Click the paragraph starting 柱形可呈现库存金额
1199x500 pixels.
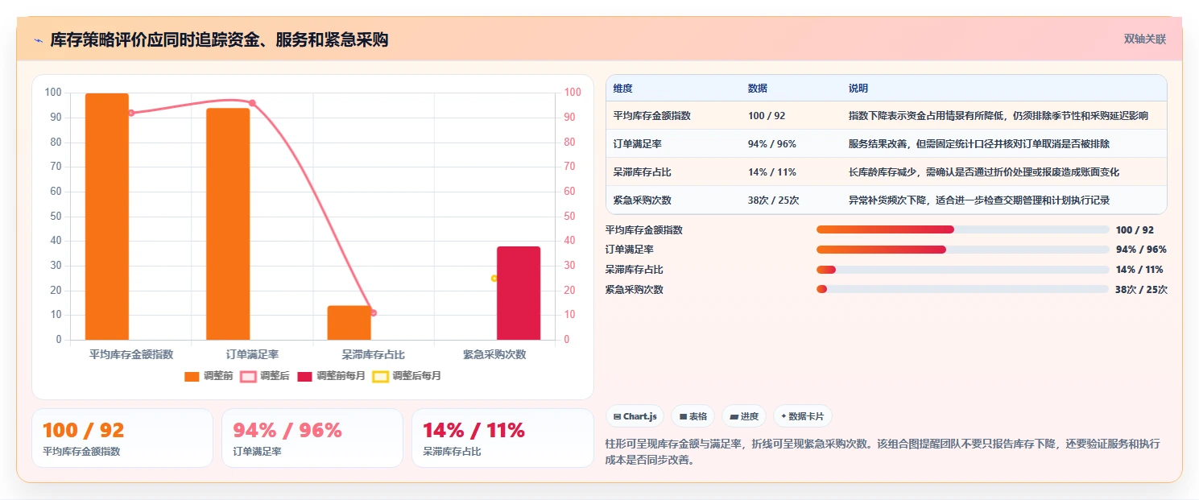883,452
